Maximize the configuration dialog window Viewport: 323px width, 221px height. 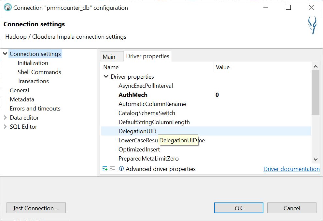coord(288,7)
